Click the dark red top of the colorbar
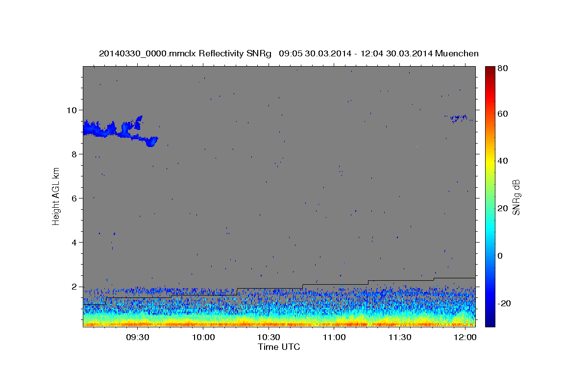 pos(490,71)
